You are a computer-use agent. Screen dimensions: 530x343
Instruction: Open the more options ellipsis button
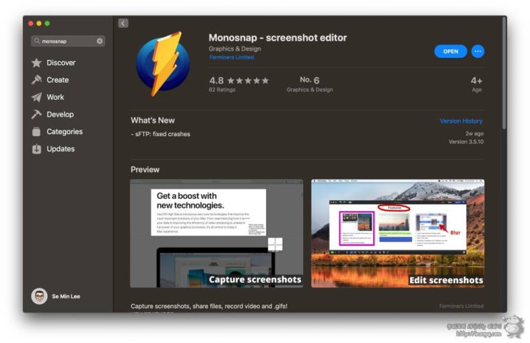tap(478, 51)
